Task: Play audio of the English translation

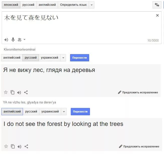Action: click(x=19, y=146)
